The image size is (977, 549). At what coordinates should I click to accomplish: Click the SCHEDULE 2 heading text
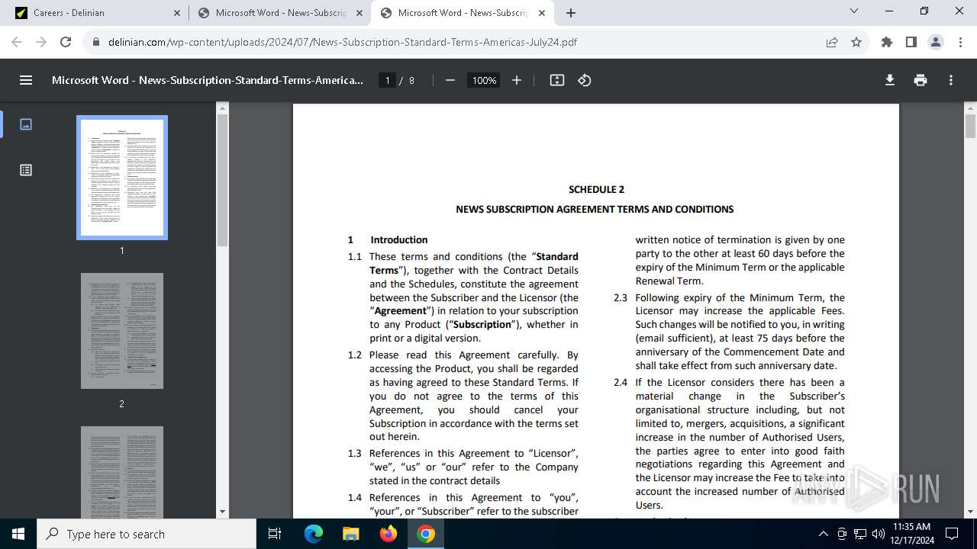click(x=596, y=189)
